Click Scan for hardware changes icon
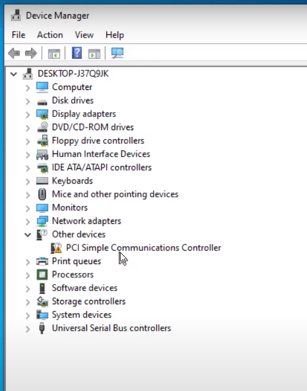The height and width of the screenshot is (391, 307). pos(117,53)
